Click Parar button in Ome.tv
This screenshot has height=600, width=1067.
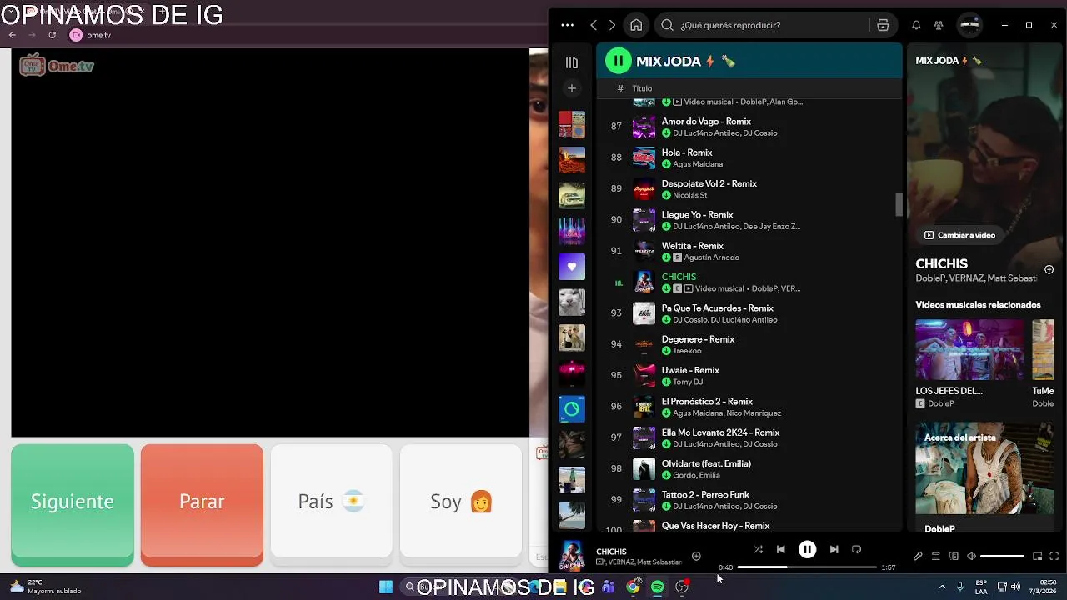pyautogui.click(x=202, y=503)
